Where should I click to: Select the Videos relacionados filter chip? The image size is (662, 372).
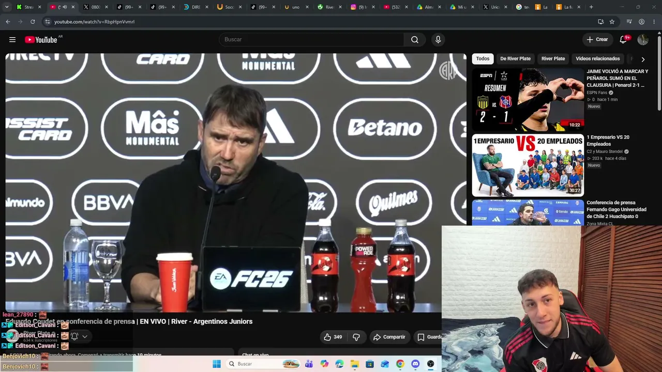pyautogui.click(x=597, y=59)
